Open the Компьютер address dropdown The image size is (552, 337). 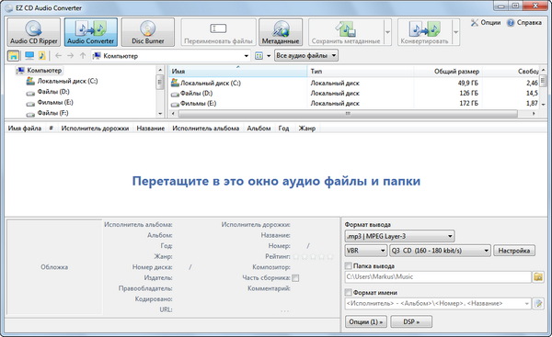tap(246, 56)
